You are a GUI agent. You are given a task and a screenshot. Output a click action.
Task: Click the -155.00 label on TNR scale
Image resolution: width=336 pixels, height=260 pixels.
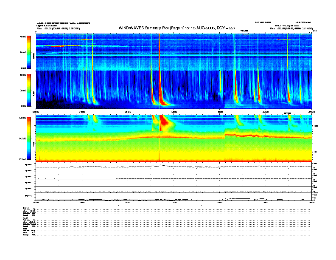click(22, 159)
